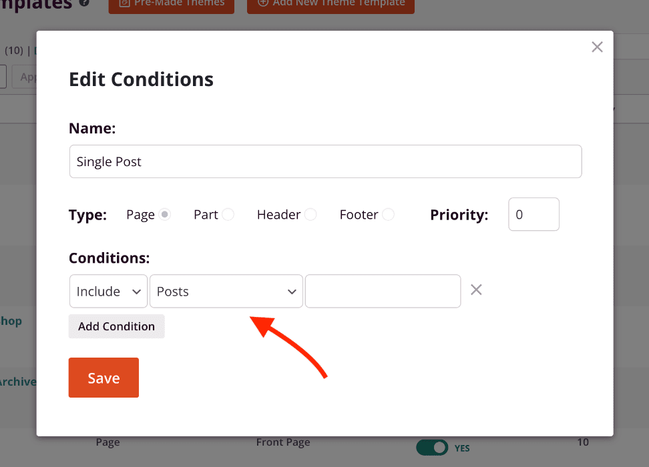649x467 pixels.
Task: Click the empty condition value field
Action: click(x=383, y=292)
